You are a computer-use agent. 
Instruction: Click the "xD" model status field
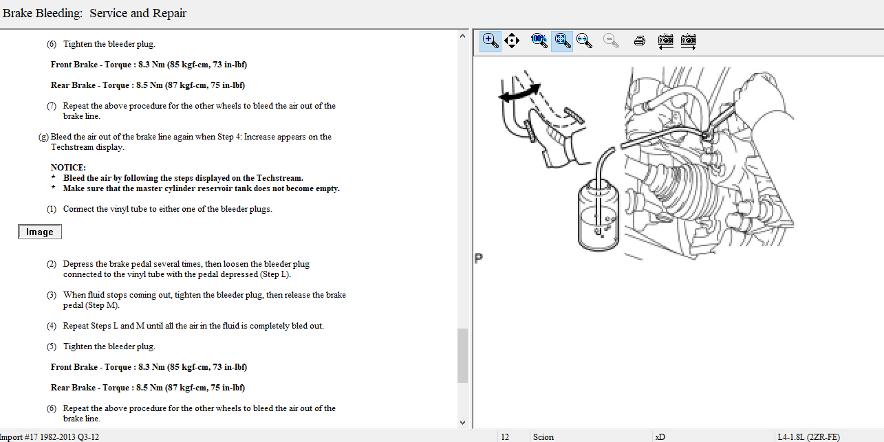[660, 437]
